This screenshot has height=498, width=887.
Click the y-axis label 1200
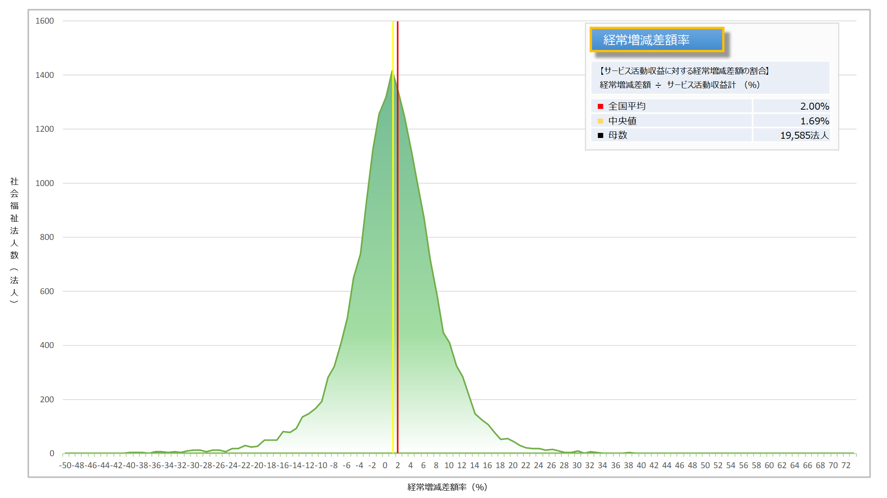[x=45, y=129]
